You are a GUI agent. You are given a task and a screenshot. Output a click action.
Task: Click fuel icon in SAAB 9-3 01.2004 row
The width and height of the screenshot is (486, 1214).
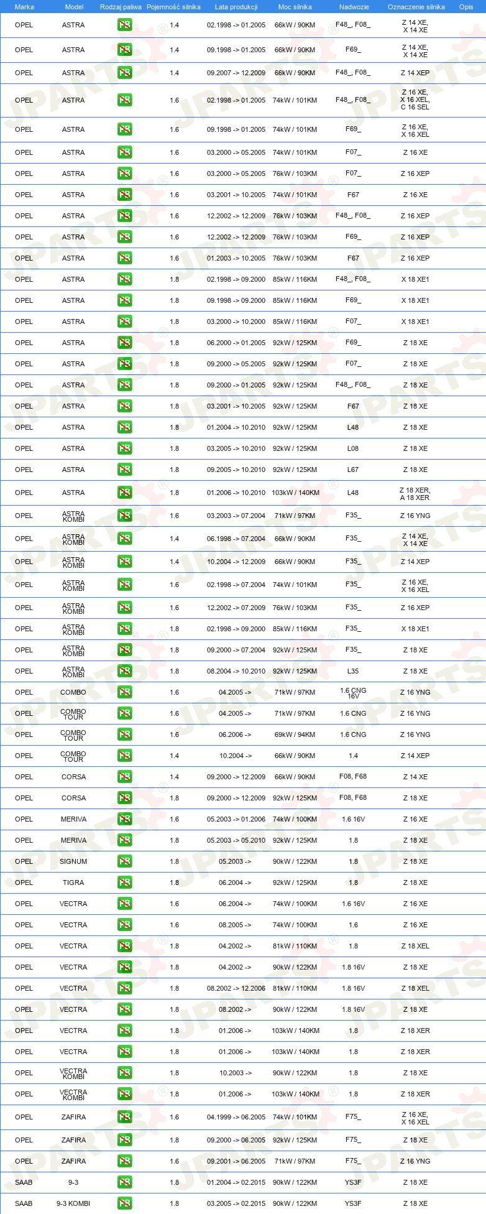124,1182
